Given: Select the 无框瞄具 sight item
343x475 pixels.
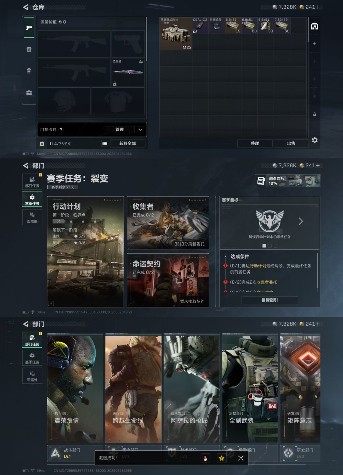Looking at the screenshot, I should 217,25.
